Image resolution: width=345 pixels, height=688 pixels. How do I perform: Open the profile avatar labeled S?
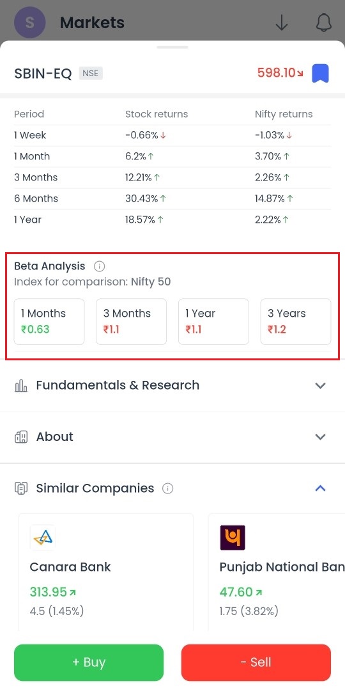point(30,23)
